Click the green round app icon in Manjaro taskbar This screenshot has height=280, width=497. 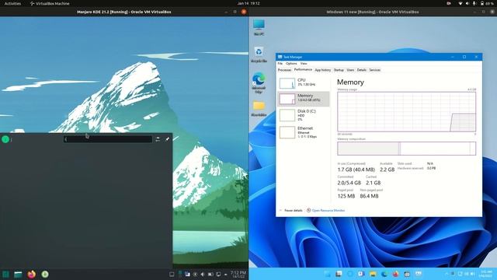click(45, 275)
